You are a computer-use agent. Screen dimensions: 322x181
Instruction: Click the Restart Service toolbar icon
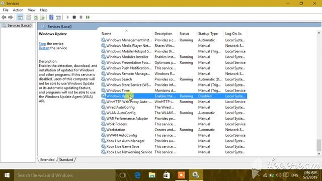pyautogui.click(x=88, y=17)
